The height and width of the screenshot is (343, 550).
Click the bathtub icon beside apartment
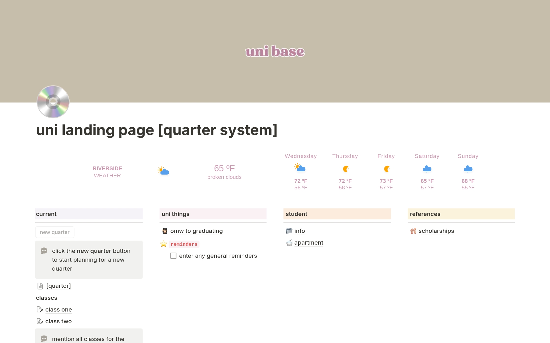tap(289, 243)
